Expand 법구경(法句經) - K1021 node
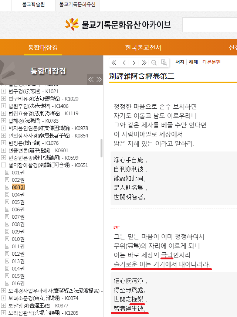Screen dimensions: 237x317 tap(3, 91)
